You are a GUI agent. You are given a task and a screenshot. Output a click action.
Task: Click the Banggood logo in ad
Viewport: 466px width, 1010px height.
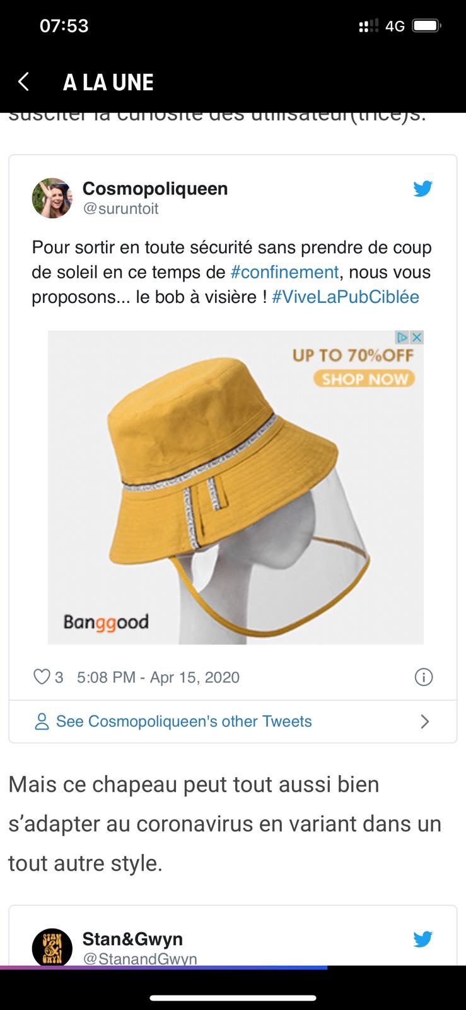click(x=106, y=622)
